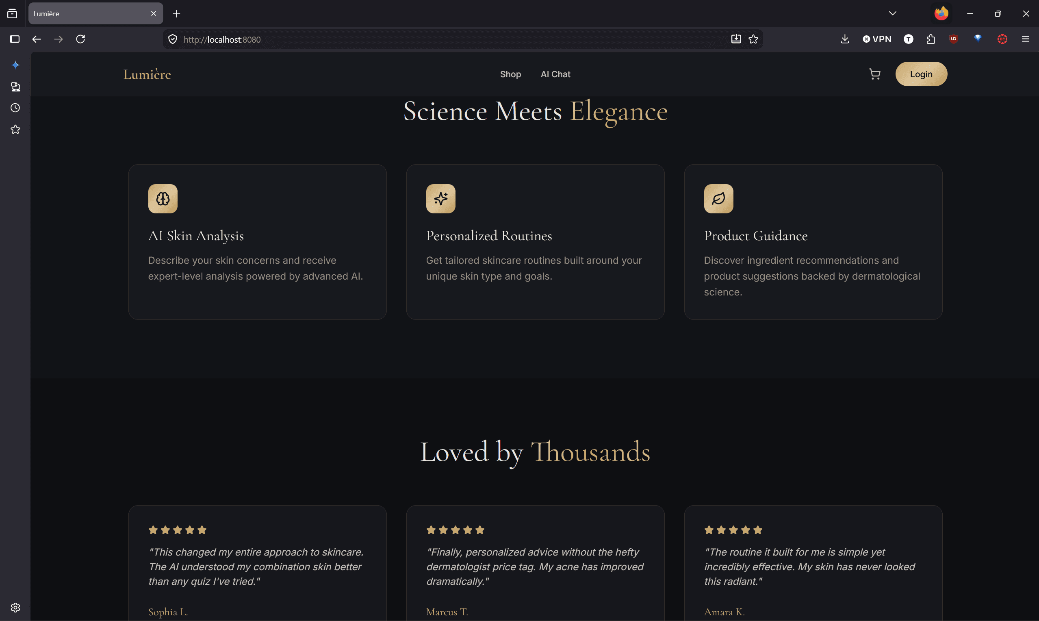
Task: Open AI chatbot sparkle in sidebar
Action: point(15,65)
